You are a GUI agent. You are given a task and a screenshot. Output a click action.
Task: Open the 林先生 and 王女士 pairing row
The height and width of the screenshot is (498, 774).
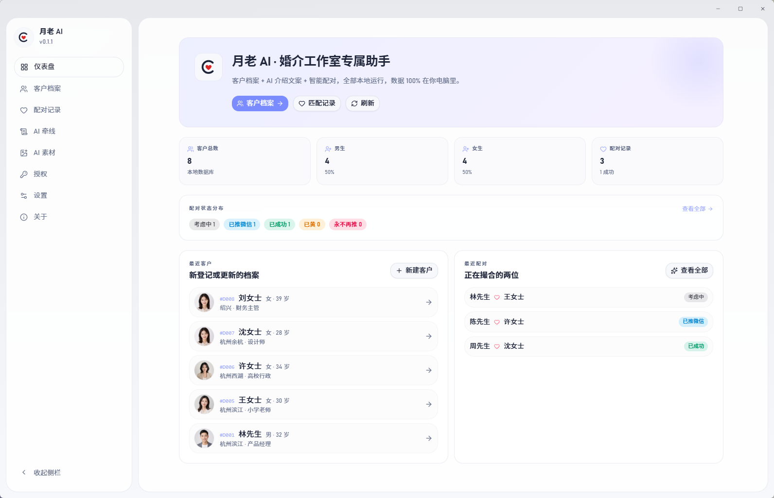tap(589, 297)
